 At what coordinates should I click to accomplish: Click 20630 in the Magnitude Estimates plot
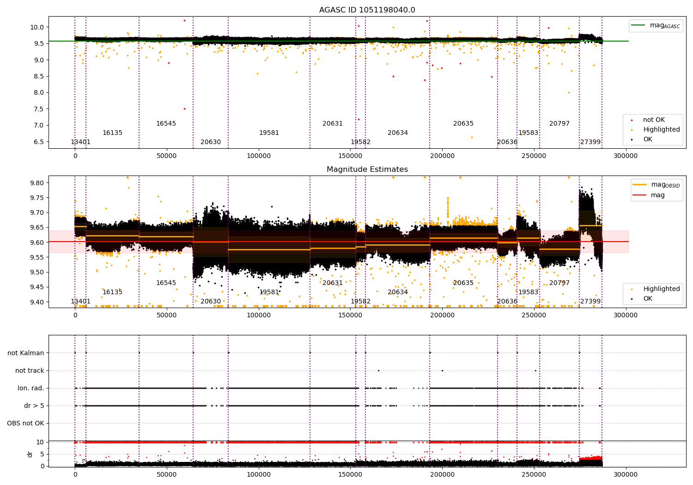point(211,301)
